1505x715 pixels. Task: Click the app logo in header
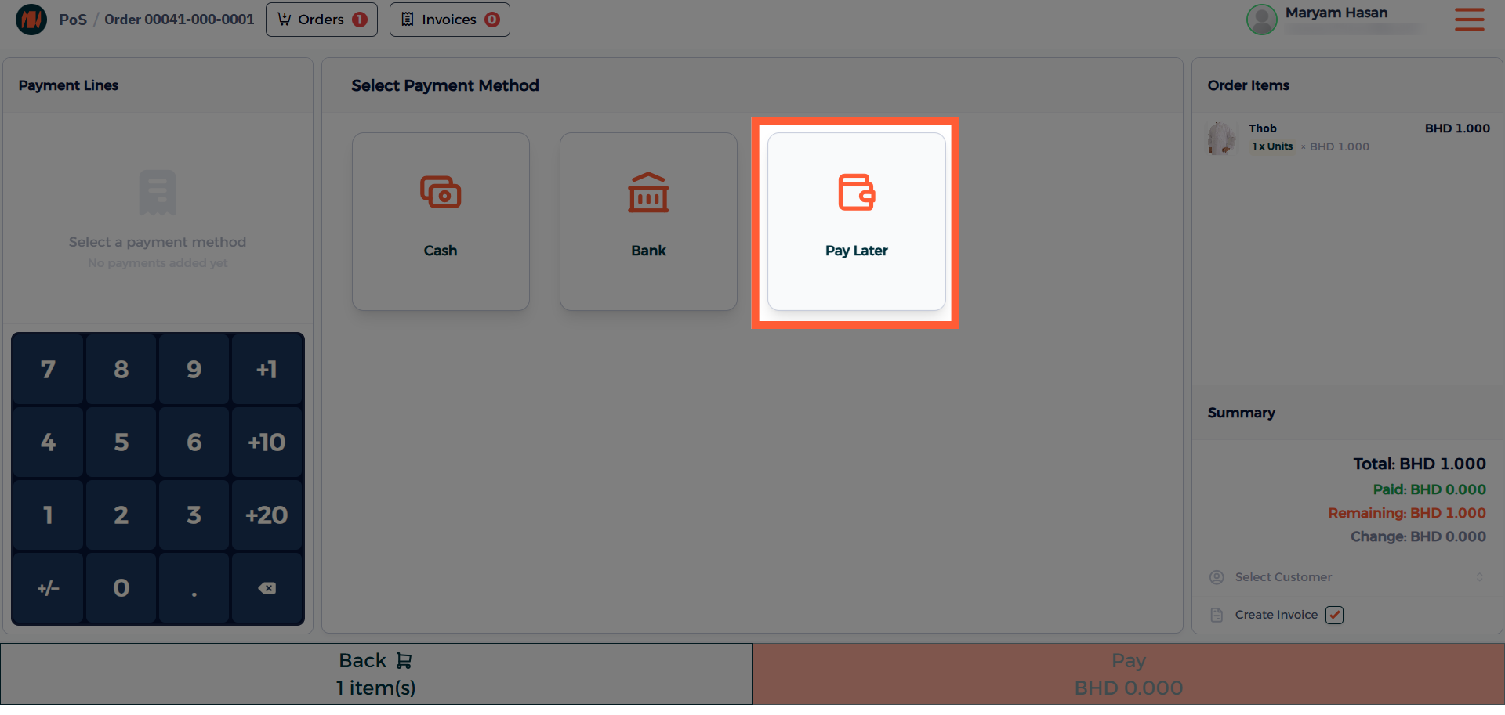point(31,20)
